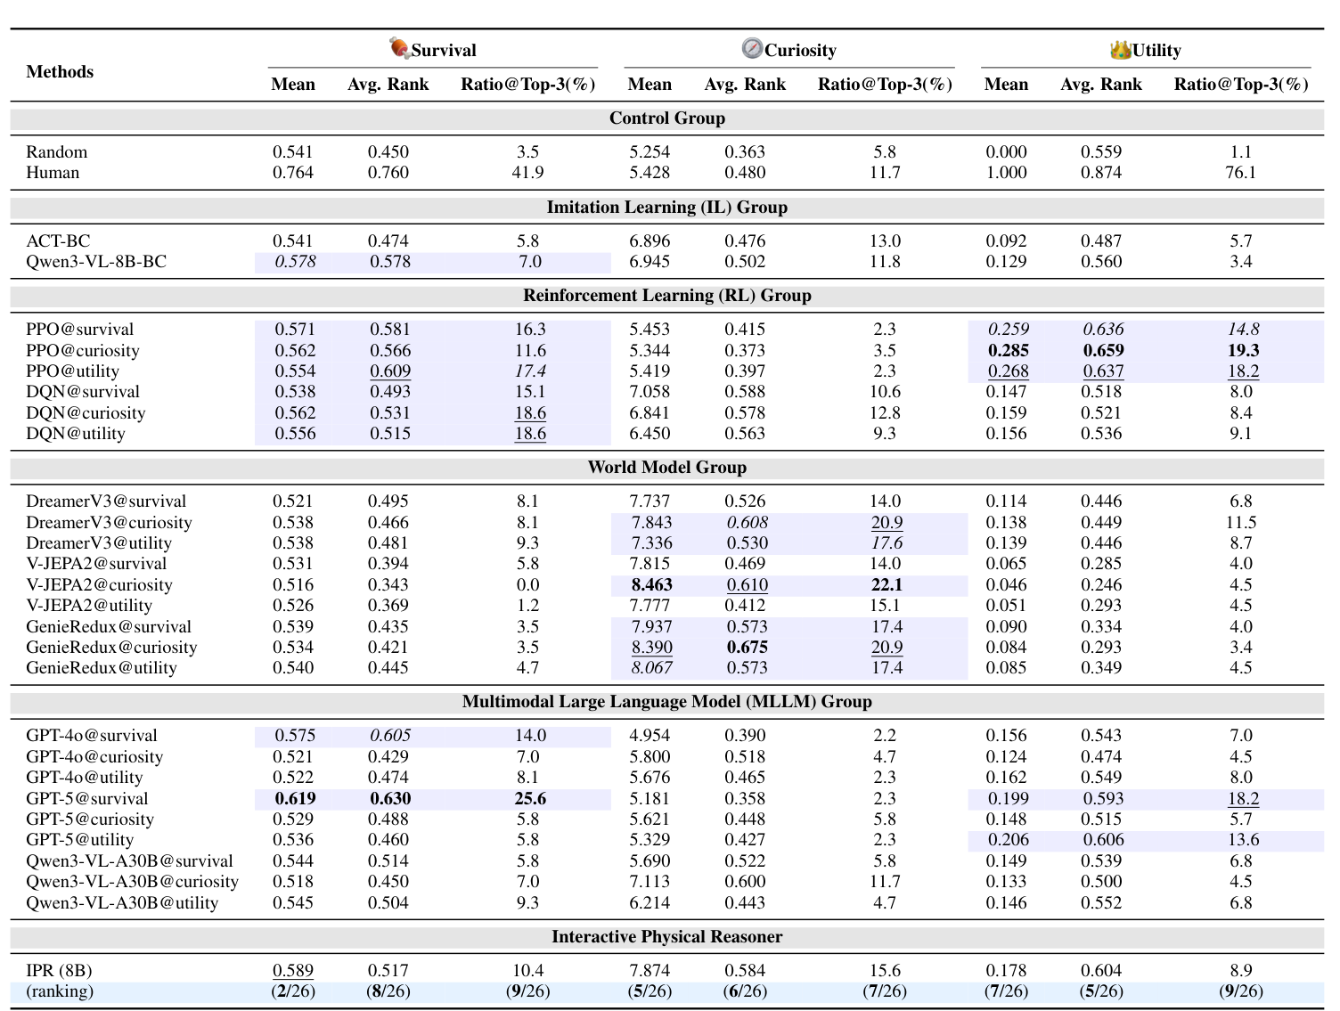Viewport: 1340px width, 1011px height.
Task: Select the World Model Group header
Action: tap(666, 468)
